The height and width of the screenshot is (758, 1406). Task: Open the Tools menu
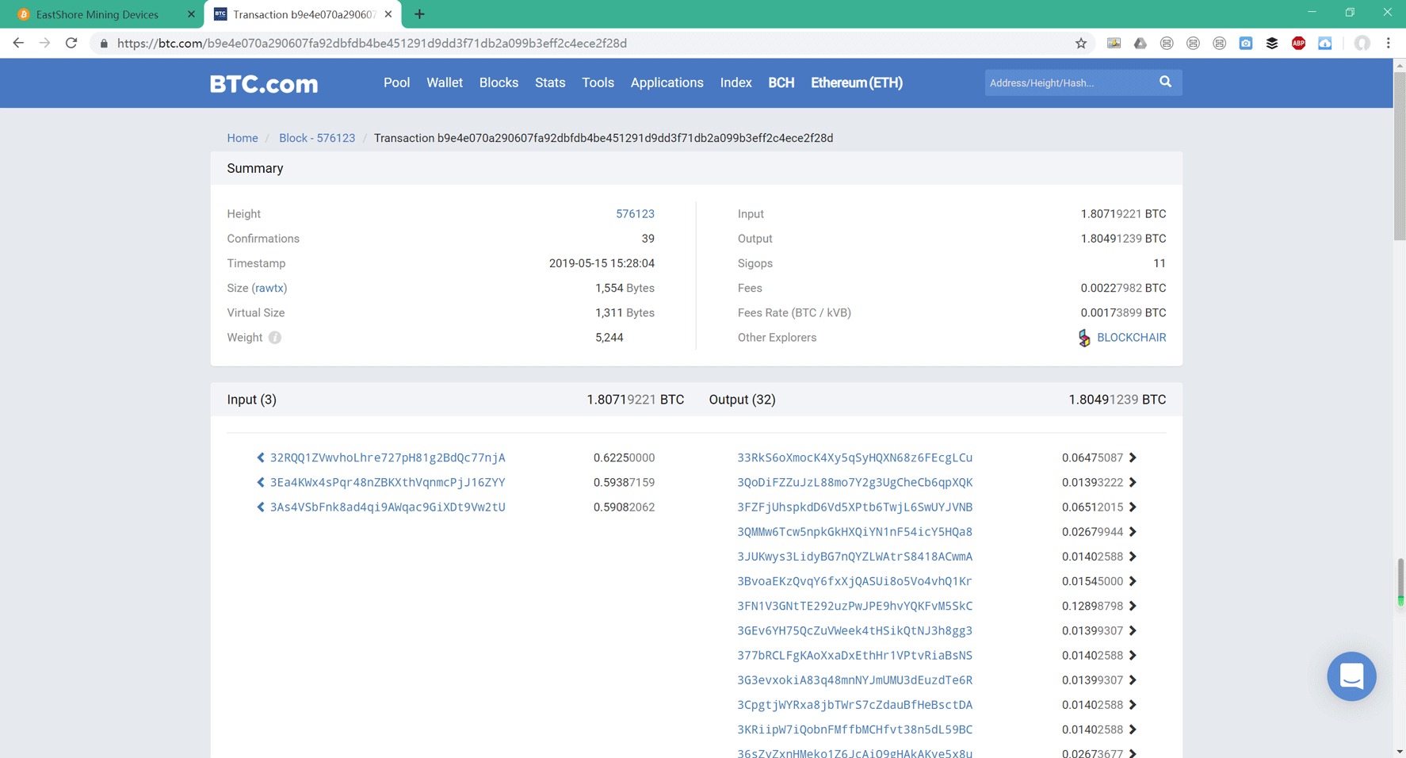(598, 82)
